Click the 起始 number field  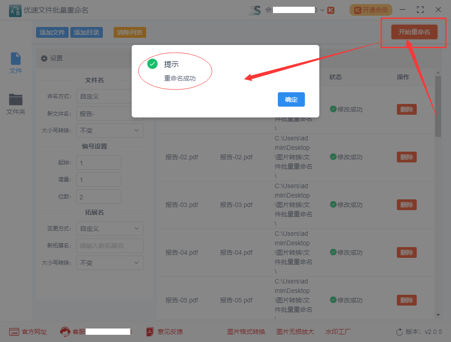coord(99,163)
